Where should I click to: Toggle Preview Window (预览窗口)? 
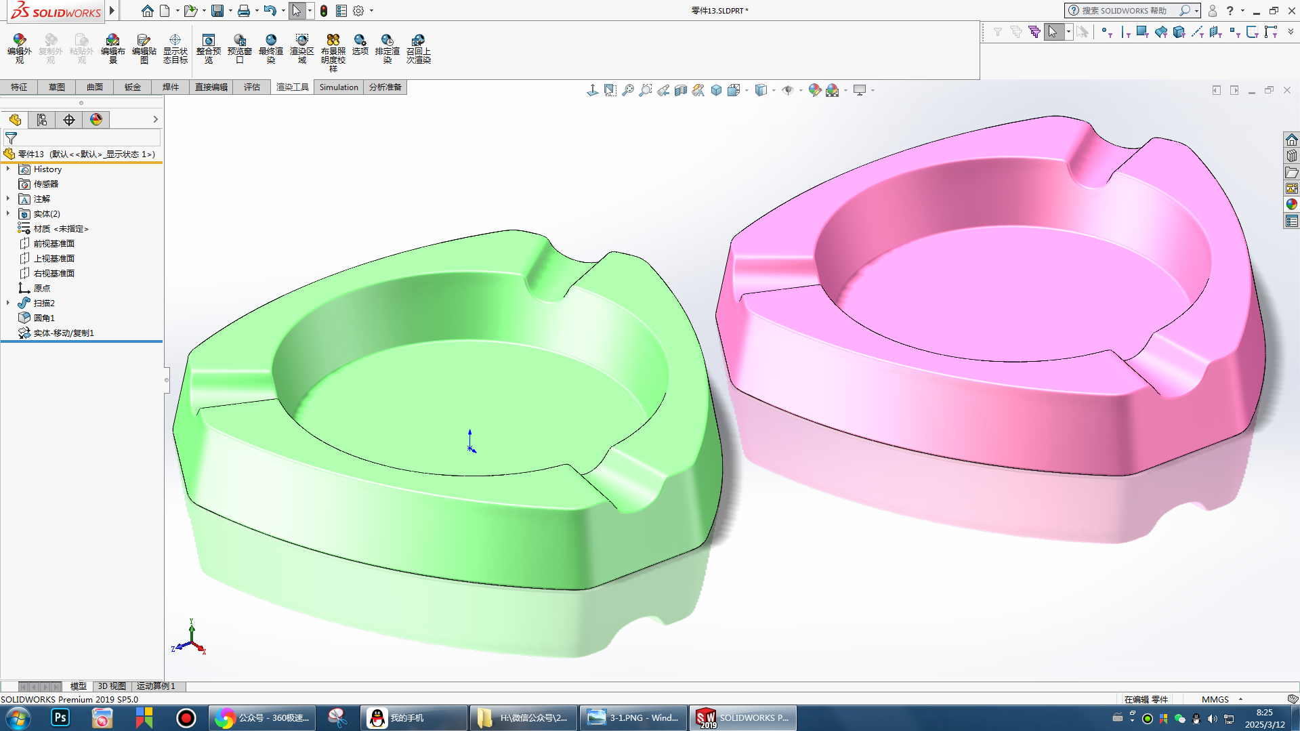click(x=240, y=49)
